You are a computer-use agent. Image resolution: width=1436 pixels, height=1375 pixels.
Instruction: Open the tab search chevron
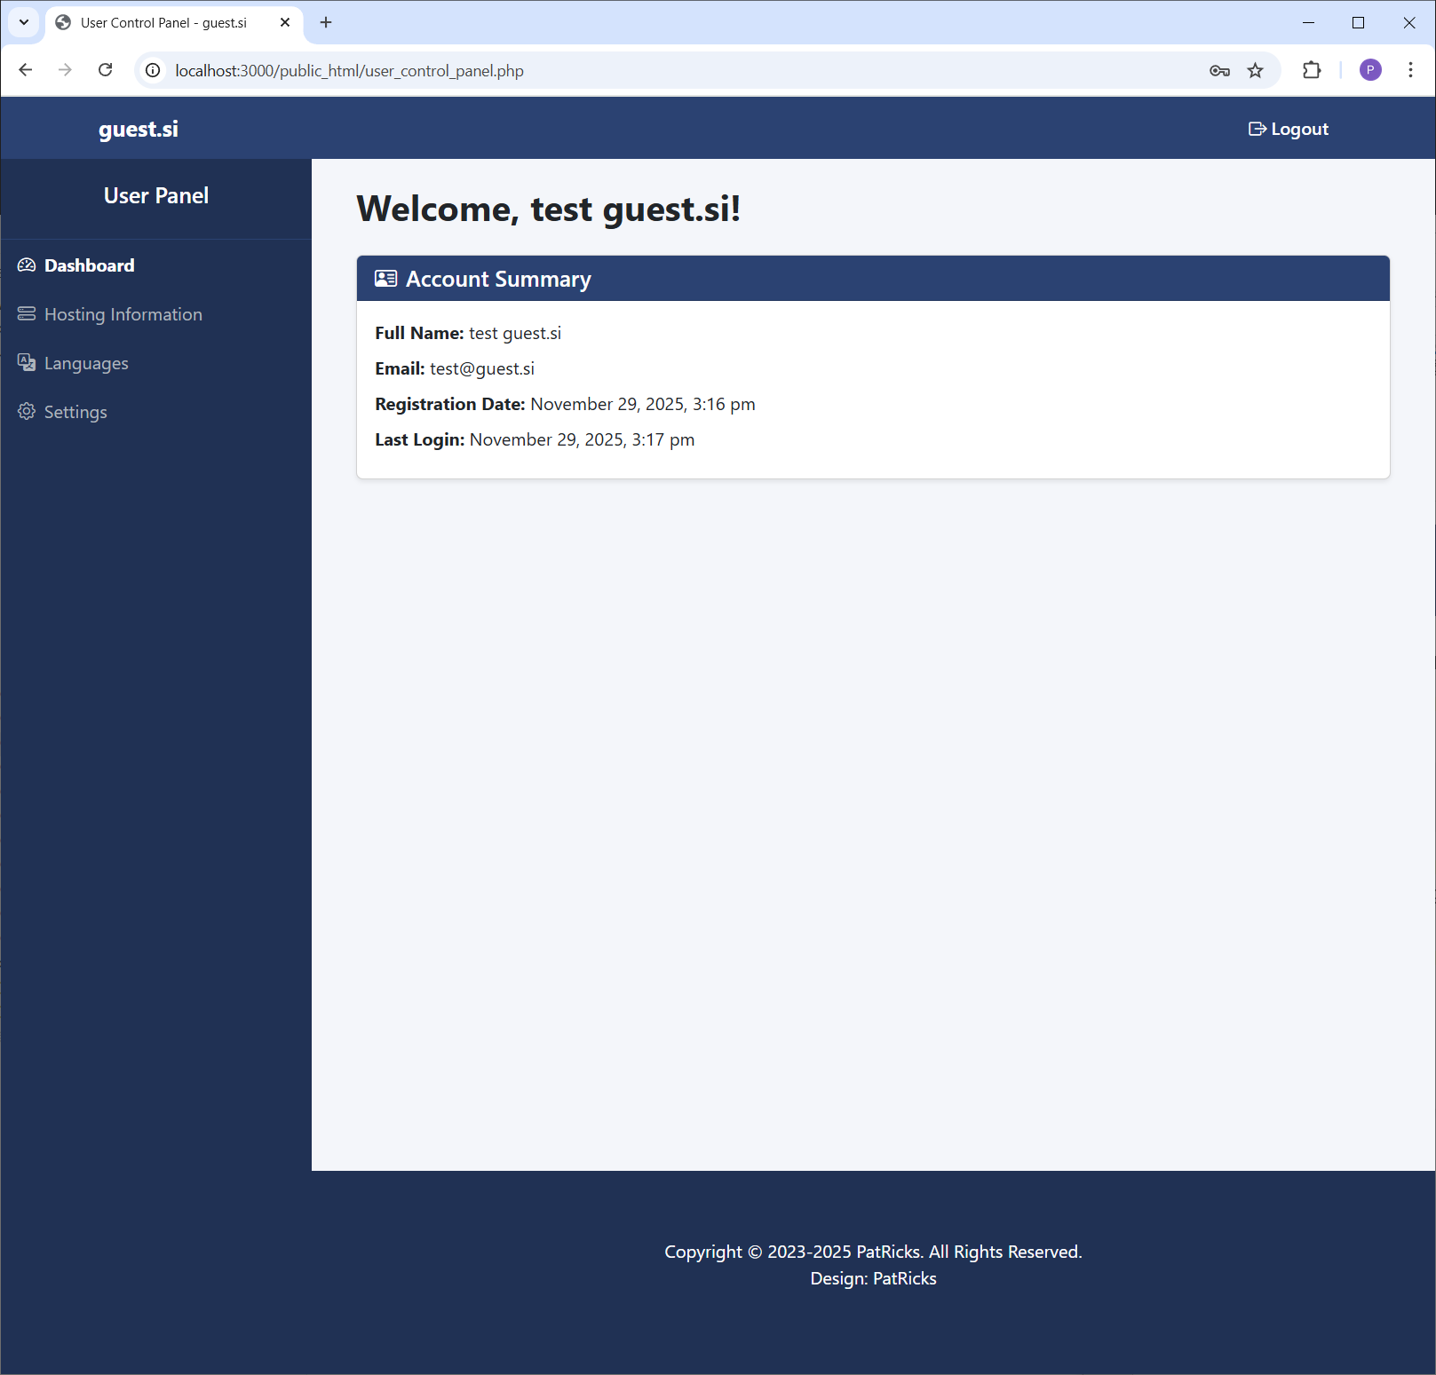coord(23,22)
